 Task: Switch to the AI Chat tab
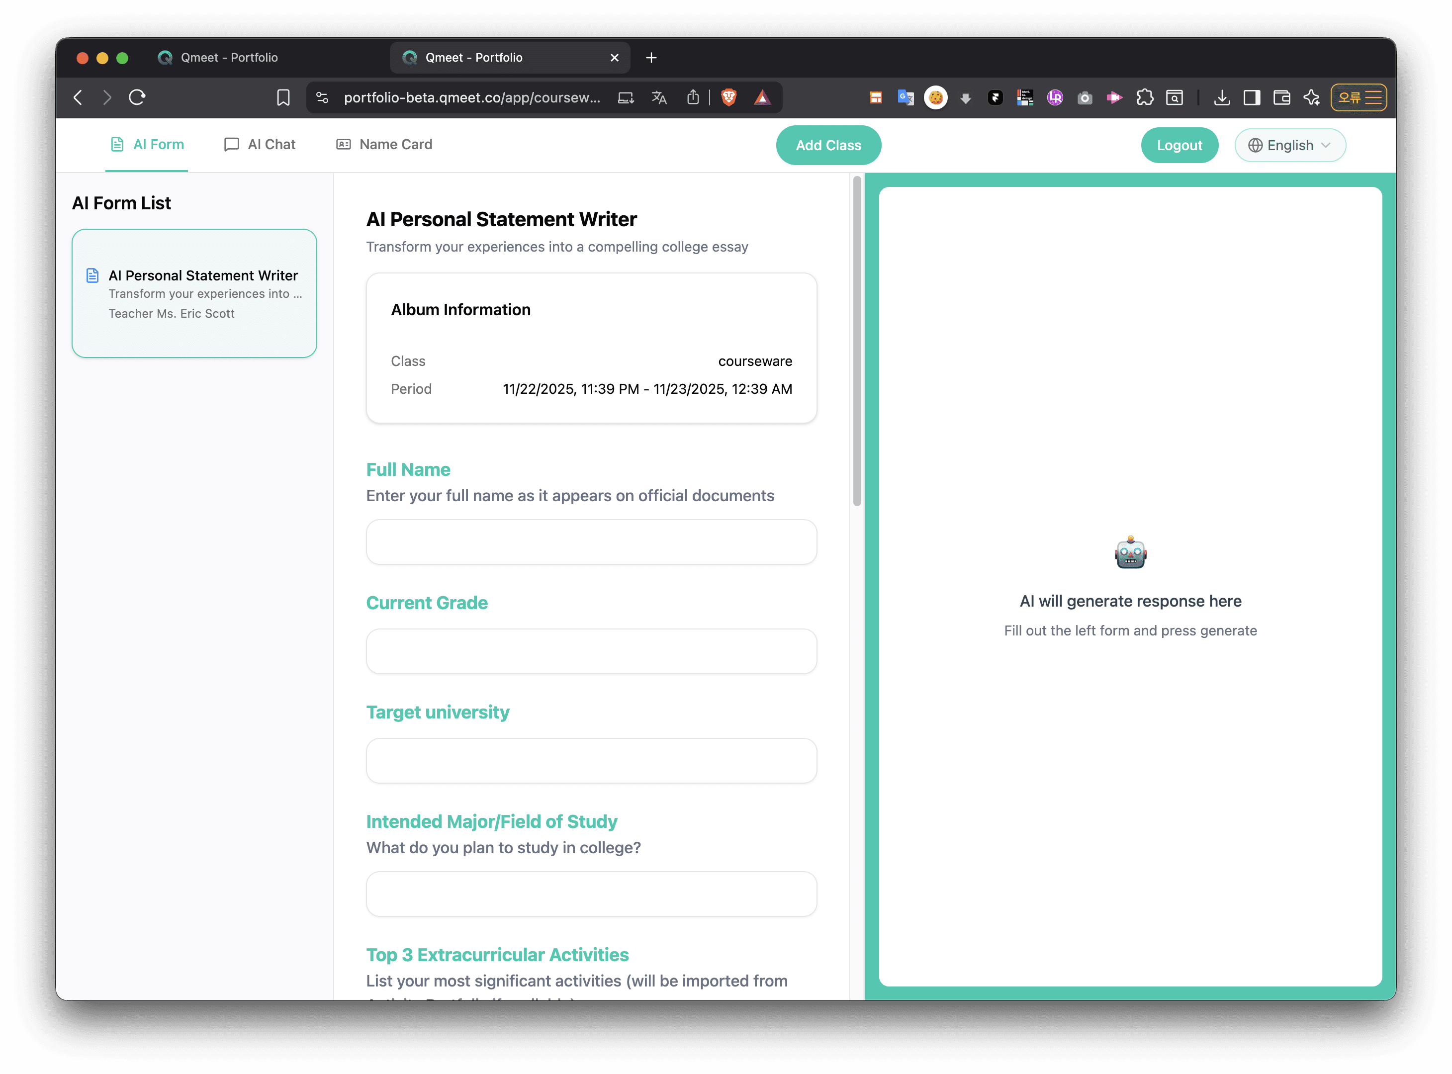260,144
